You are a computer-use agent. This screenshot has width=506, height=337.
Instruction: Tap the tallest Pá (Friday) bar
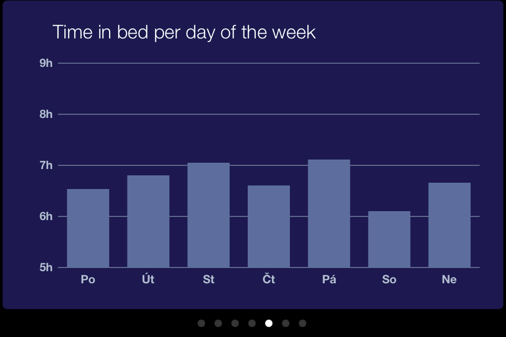[x=329, y=213]
